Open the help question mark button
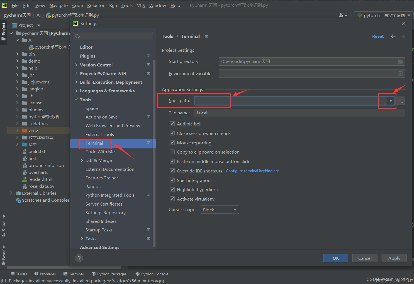Screen dimensions: 414x284 click(79, 258)
